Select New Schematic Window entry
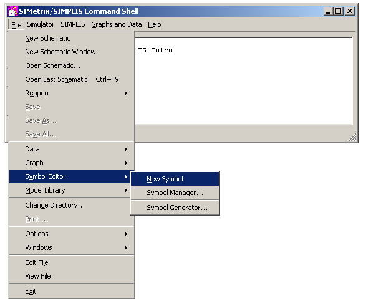The height and width of the screenshot is (306, 381). coord(72,52)
